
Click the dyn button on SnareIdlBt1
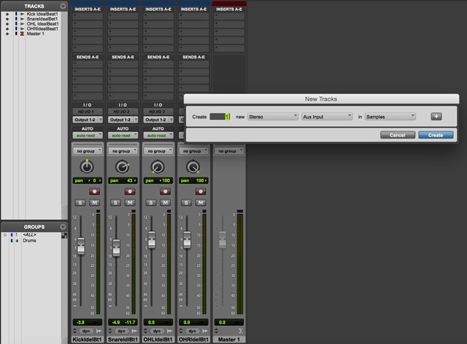click(121, 331)
